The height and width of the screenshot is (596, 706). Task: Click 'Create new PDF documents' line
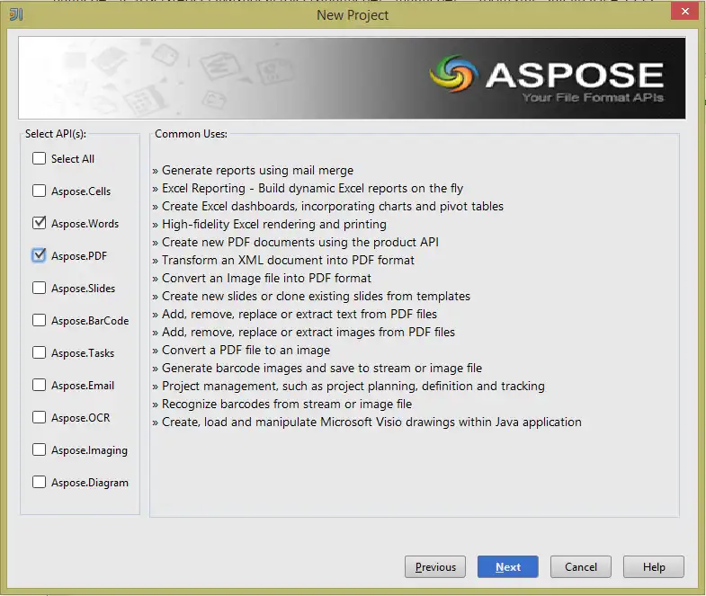coord(295,243)
